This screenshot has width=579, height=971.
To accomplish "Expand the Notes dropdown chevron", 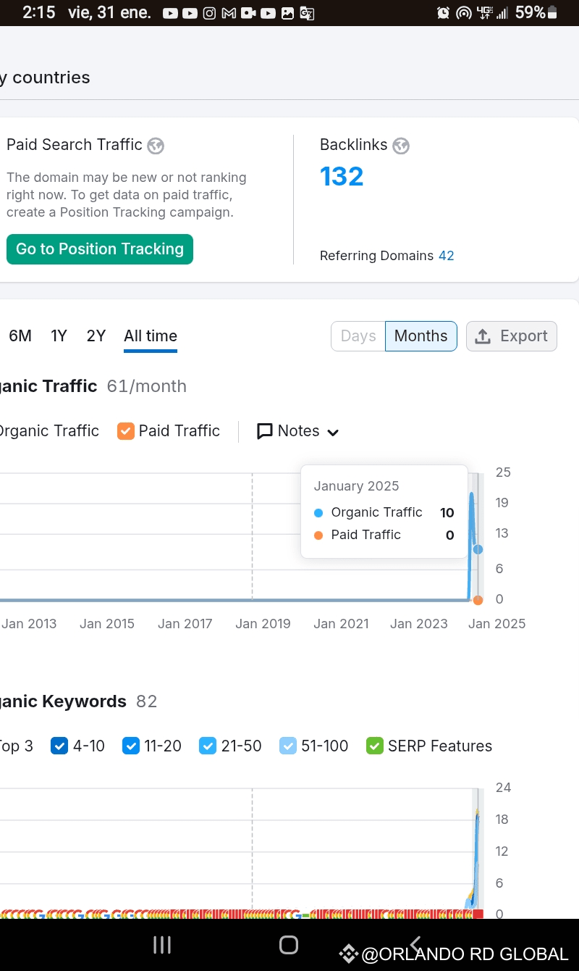I will pyautogui.click(x=333, y=433).
